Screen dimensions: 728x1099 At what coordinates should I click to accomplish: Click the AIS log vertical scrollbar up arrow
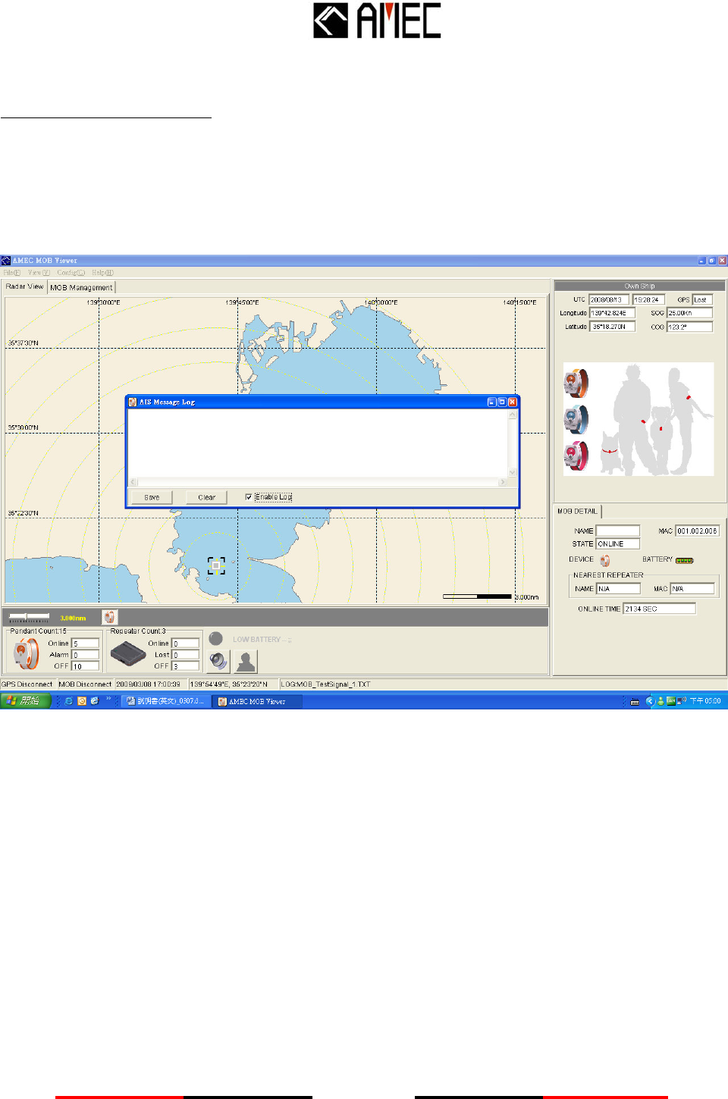[x=513, y=415]
